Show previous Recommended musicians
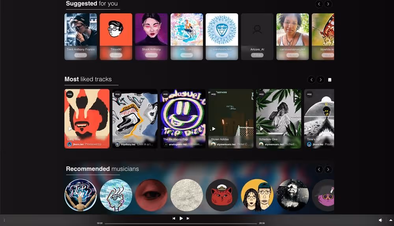The height and width of the screenshot is (226, 394). pyautogui.click(x=319, y=169)
